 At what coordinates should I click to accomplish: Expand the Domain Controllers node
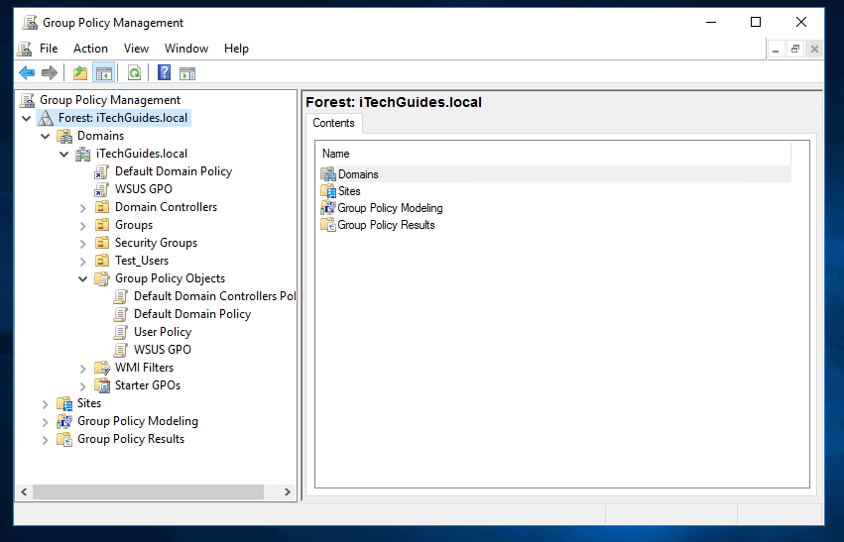click(83, 208)
